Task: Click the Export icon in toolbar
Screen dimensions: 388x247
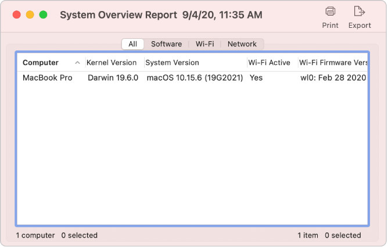Action: [359, 11]
